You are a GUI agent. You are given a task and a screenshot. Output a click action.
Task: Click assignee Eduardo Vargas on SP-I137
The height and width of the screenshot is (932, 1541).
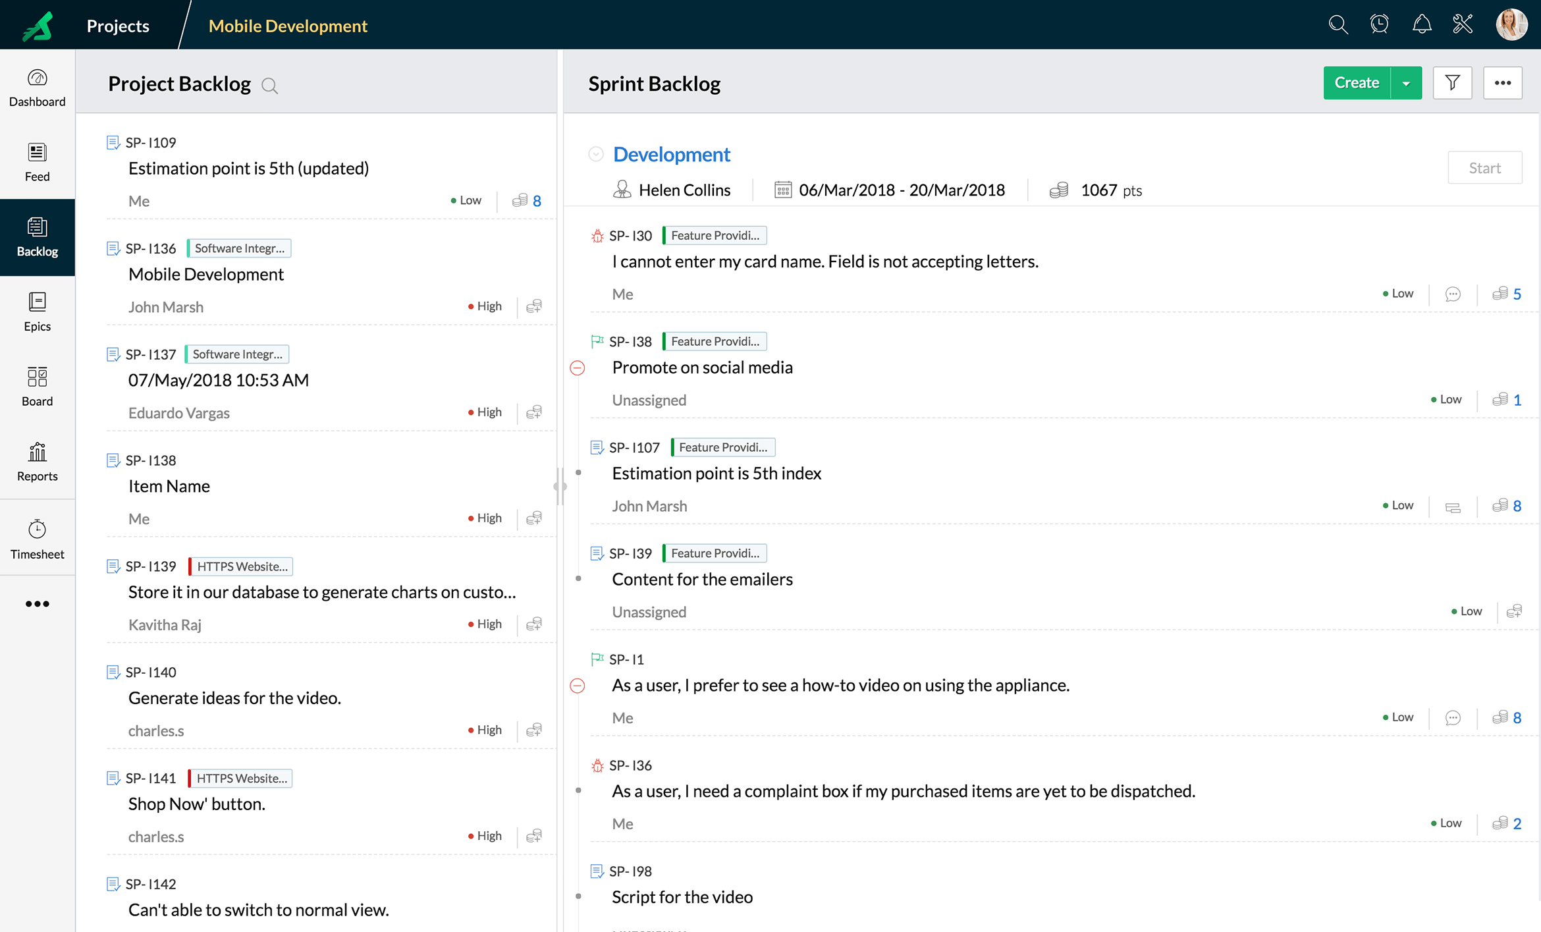point(178,413)
